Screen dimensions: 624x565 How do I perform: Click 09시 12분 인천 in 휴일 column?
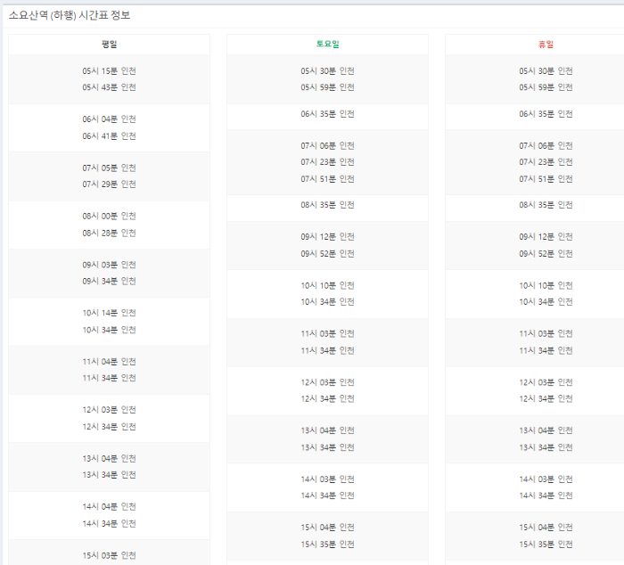[x=546, y=237]
